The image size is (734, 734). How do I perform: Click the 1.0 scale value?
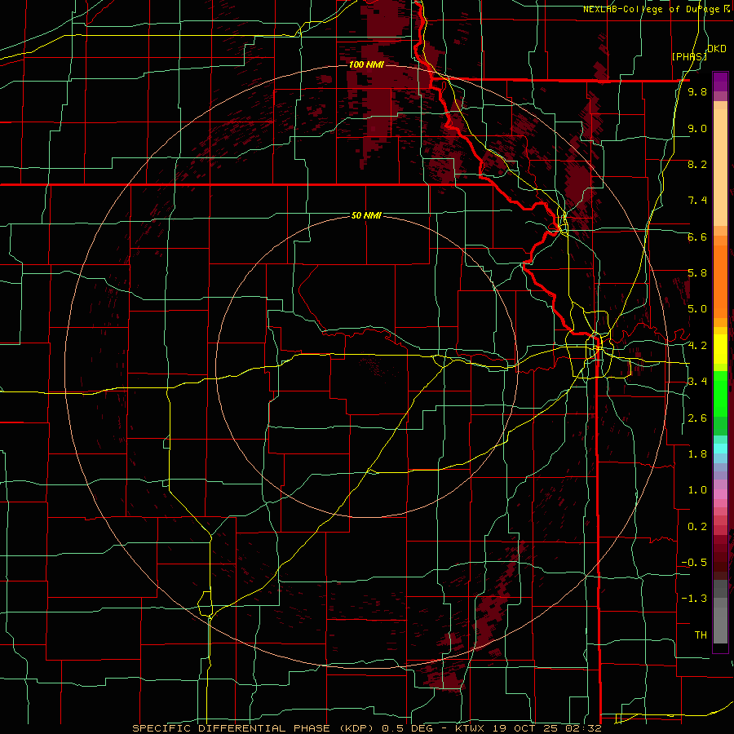pos(697,490)
